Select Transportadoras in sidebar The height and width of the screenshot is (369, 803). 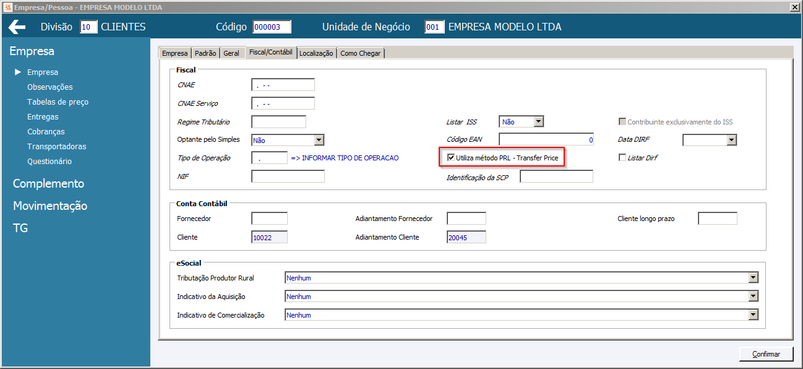[x=57, y=146]
